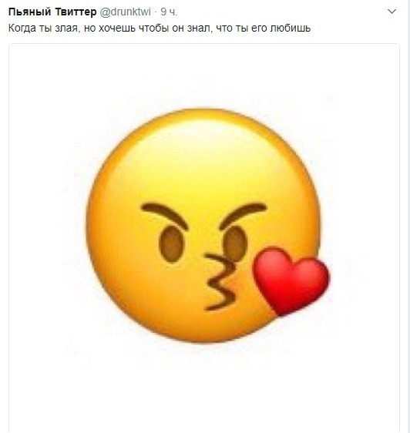Open the tweet via 9 ч. timestamp
410x433 pixels.
tap(169, 12)
